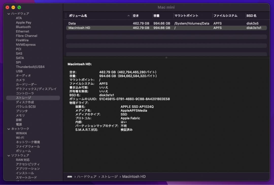Click ハードウェア in the bottom path bar
The height and width of the screenshot is (185, 274).
pyautogui.click(x=87, y=177)
